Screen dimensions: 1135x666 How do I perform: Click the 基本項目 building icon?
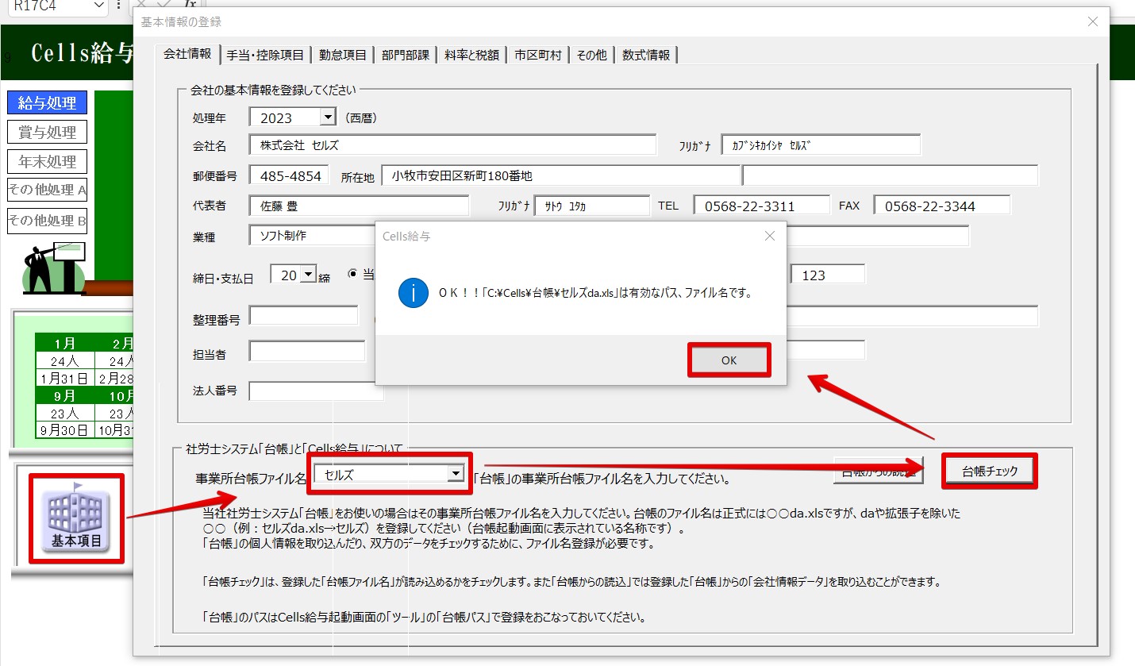(76, 518)
